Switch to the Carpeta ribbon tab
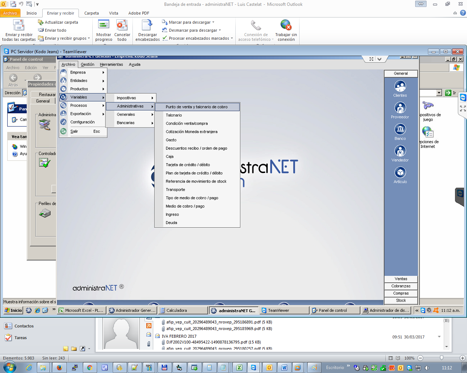This screenshot has height=373, width=467. coord(92,13)
